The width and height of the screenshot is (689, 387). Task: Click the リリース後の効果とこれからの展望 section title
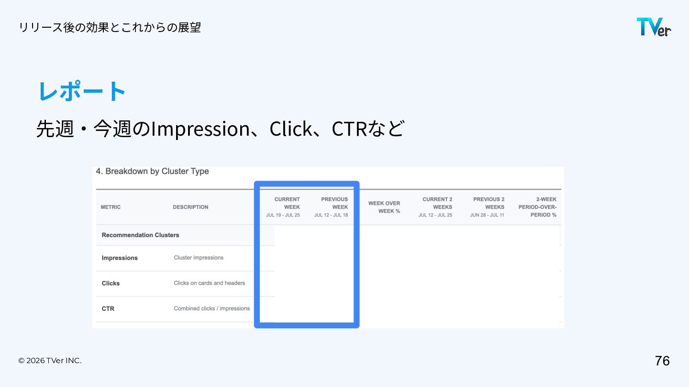click(x=110, y=27)
